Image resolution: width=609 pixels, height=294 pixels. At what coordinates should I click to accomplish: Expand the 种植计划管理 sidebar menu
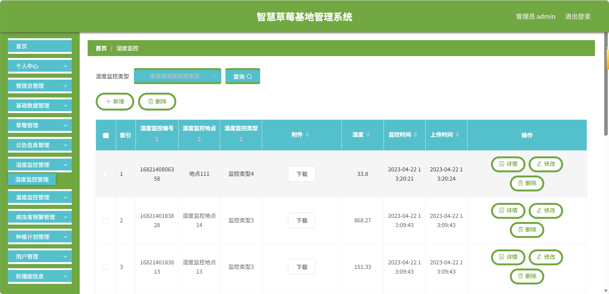coord(40,237)
